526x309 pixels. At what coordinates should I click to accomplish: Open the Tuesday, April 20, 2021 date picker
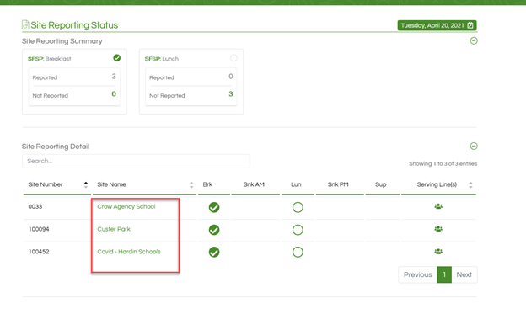click(x=437, y=25)
